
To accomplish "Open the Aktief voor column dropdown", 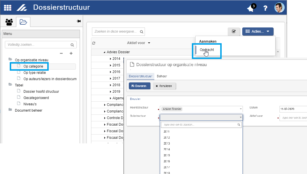I will (149, 43).
